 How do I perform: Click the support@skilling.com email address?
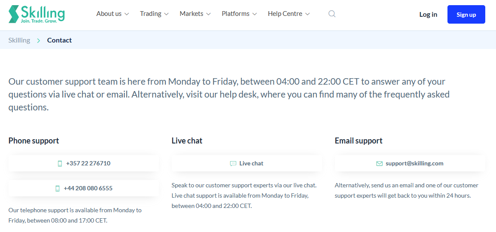coord(414,163)
